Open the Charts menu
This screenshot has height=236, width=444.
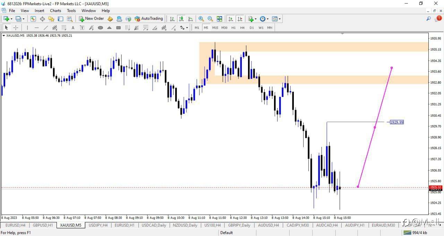click(55, 11)
